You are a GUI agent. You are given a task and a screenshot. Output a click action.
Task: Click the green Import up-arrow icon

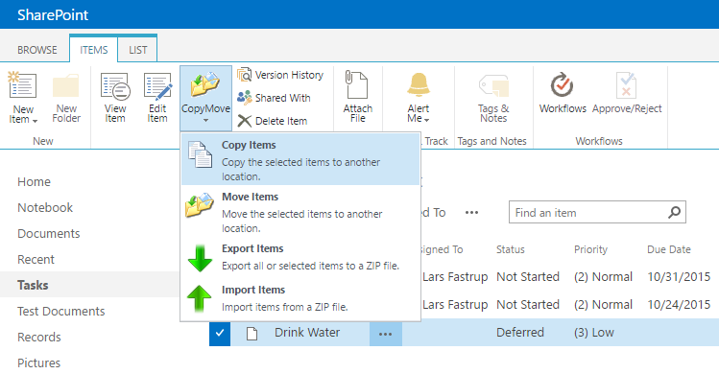[200, 298]
